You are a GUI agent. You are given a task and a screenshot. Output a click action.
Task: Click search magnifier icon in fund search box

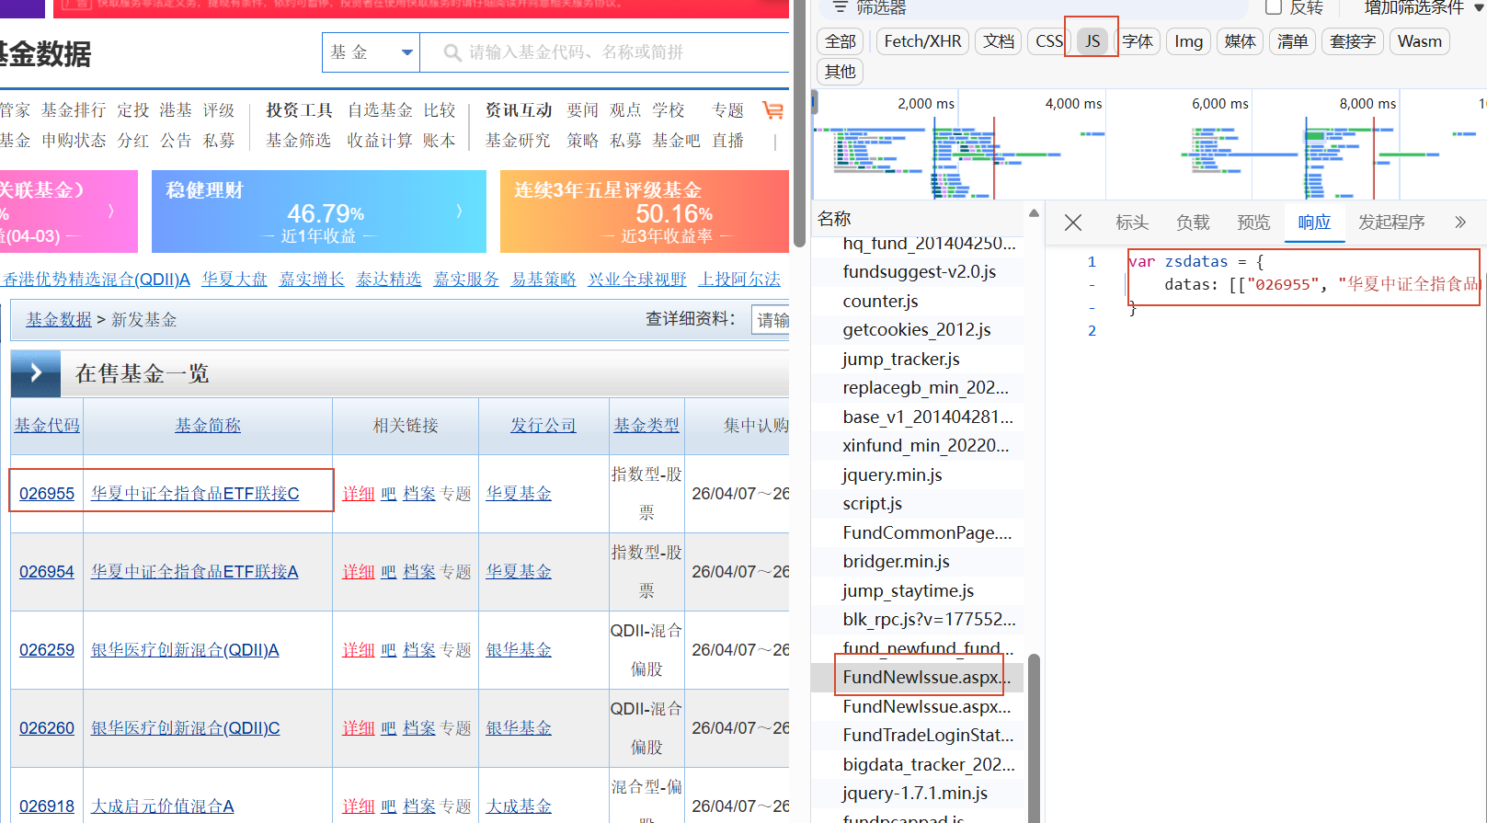(452, 52)
